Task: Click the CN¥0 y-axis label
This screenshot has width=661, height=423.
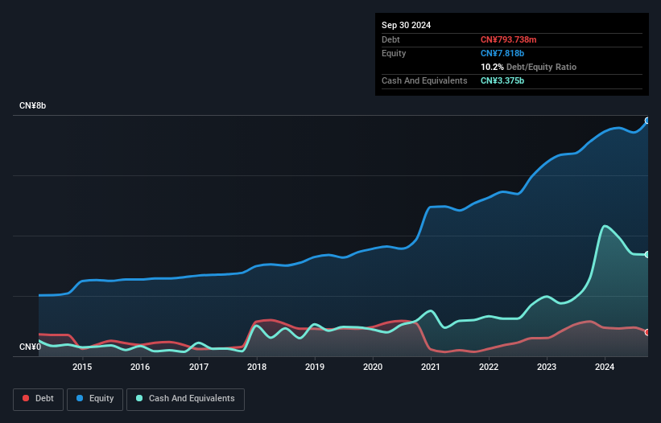Action: click(30, 347)
